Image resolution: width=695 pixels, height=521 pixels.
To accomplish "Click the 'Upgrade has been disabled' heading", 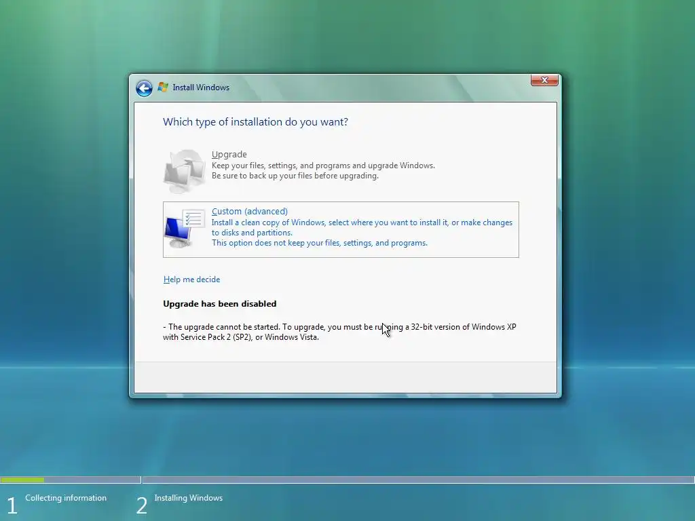I will 220,304.
